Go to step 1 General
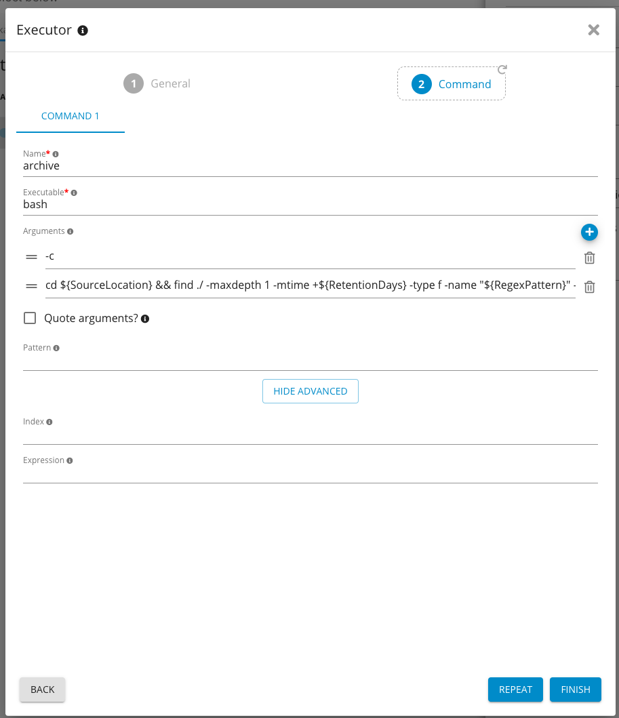Image resolution: width=619 pixels, height=718 pixels. click(x=157, y=83)
